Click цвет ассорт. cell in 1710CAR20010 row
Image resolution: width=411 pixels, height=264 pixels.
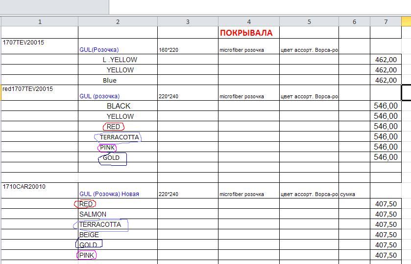[x=309, y=191]
